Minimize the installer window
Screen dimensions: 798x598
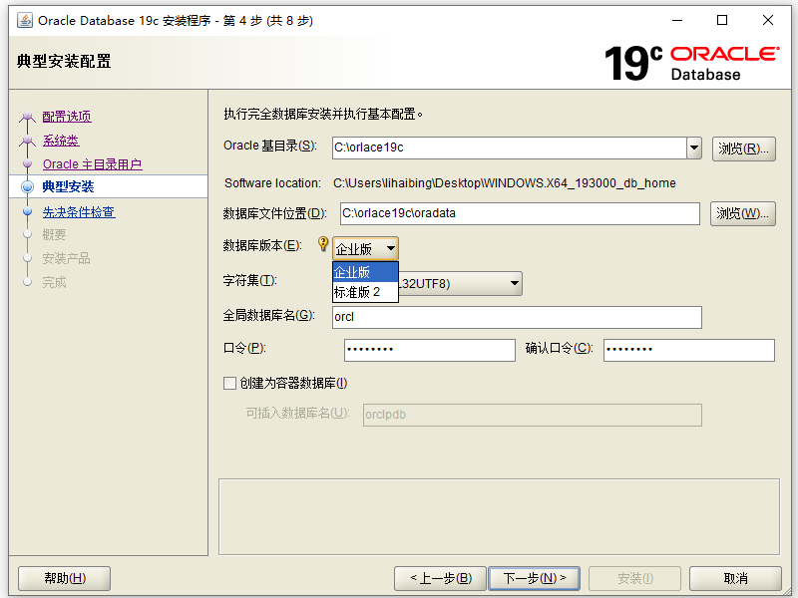677,20
